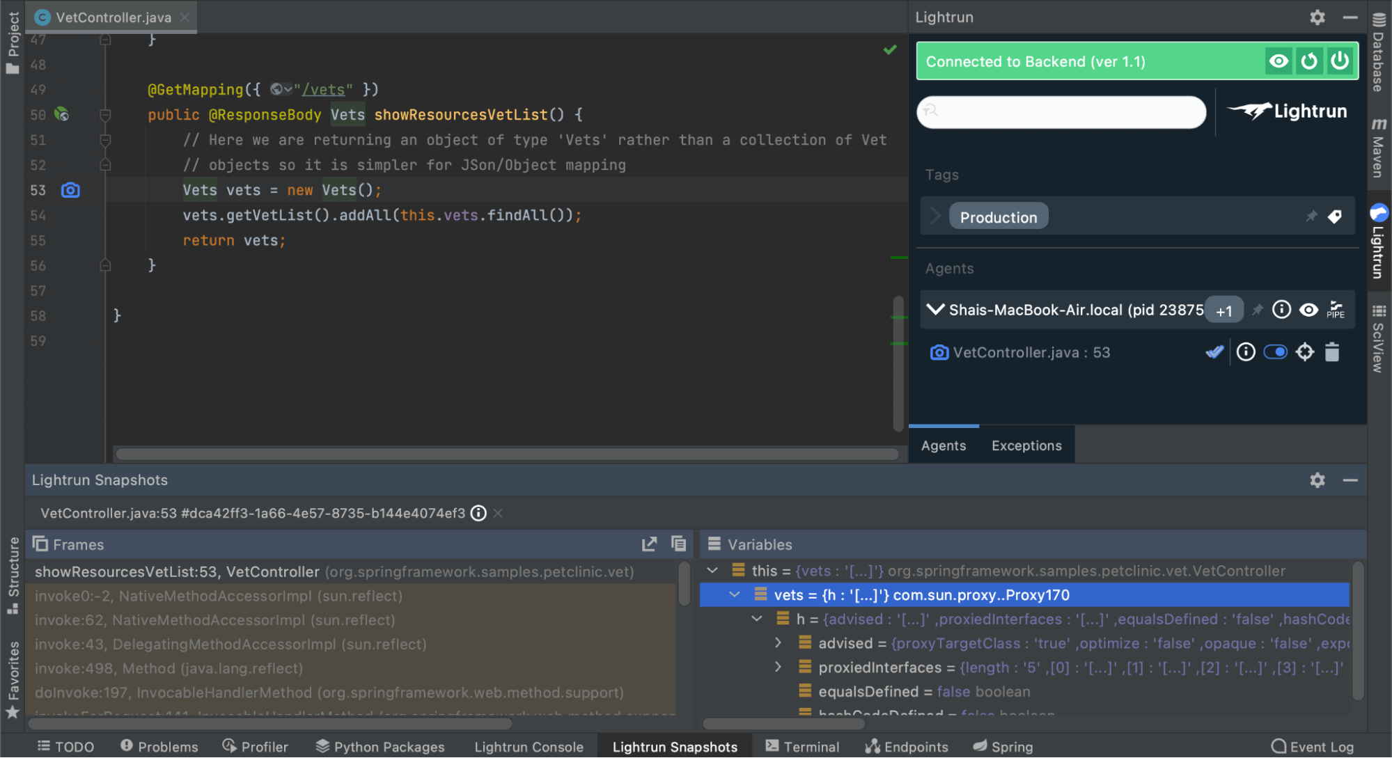Click the tag icon in the Production row
Screen dimensions: 1392x758
pos(1334,216)
